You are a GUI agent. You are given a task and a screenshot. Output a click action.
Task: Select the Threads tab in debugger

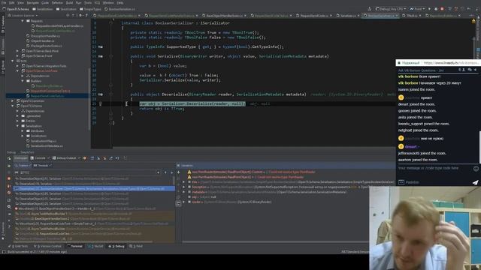(x=43, y=165)
